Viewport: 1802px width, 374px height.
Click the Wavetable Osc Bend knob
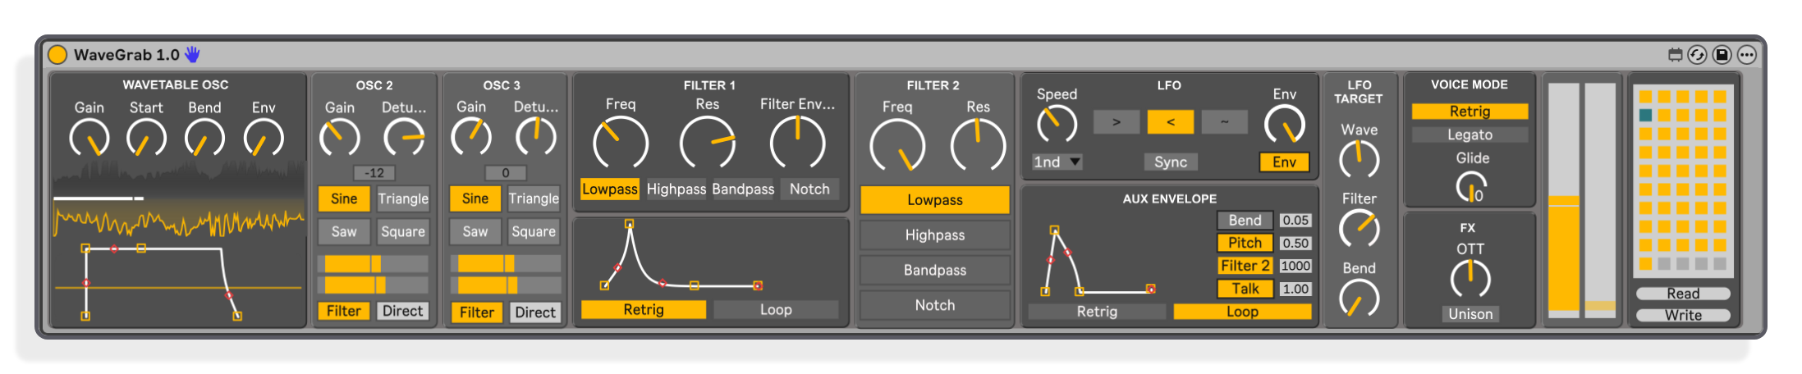click(x=204, y=138)
